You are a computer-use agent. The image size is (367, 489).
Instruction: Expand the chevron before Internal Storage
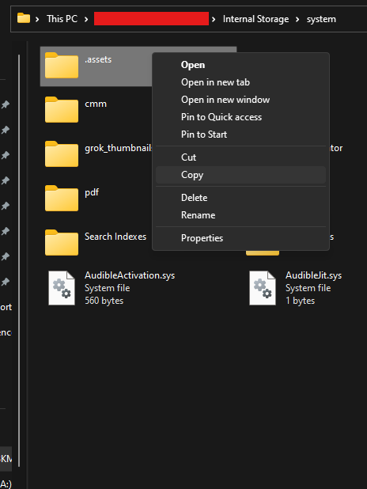214,19
